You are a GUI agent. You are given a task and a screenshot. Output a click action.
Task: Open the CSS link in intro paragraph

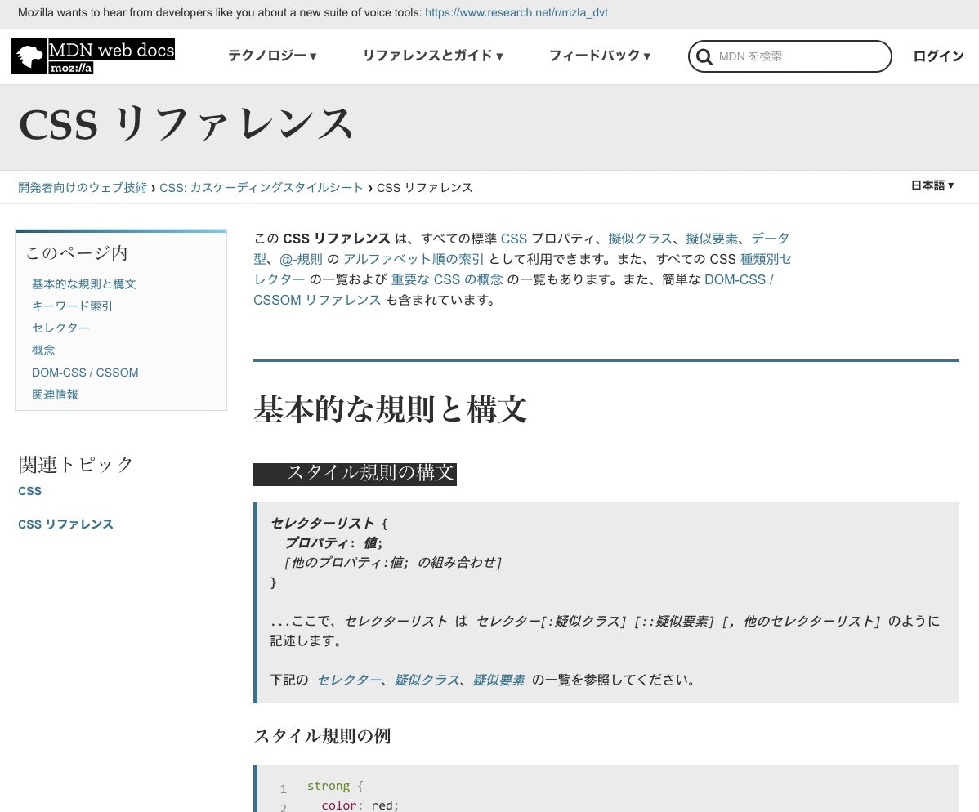tap(514, 239)
